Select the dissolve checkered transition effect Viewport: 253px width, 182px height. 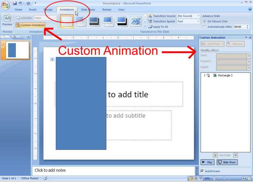(x=136, y=21)
